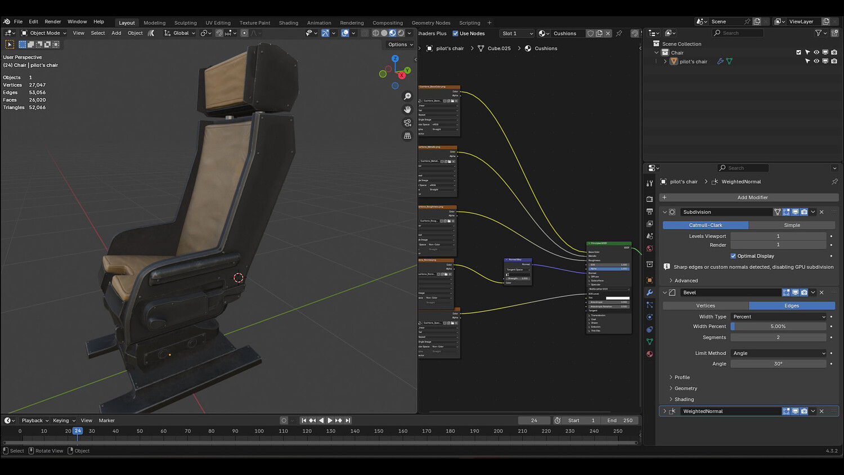844x475 pixels.
Task: Jump to the timeline end frame
Action: [x=348, y=420]
